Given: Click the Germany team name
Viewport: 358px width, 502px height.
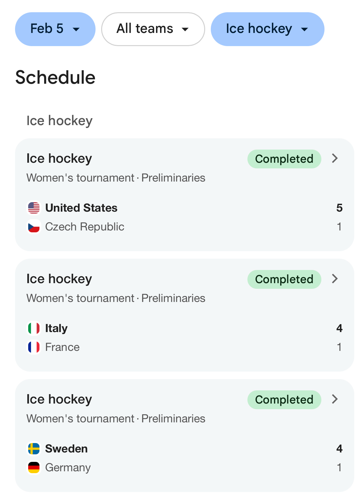Looking at the screenshot, I should pos(68,468).
